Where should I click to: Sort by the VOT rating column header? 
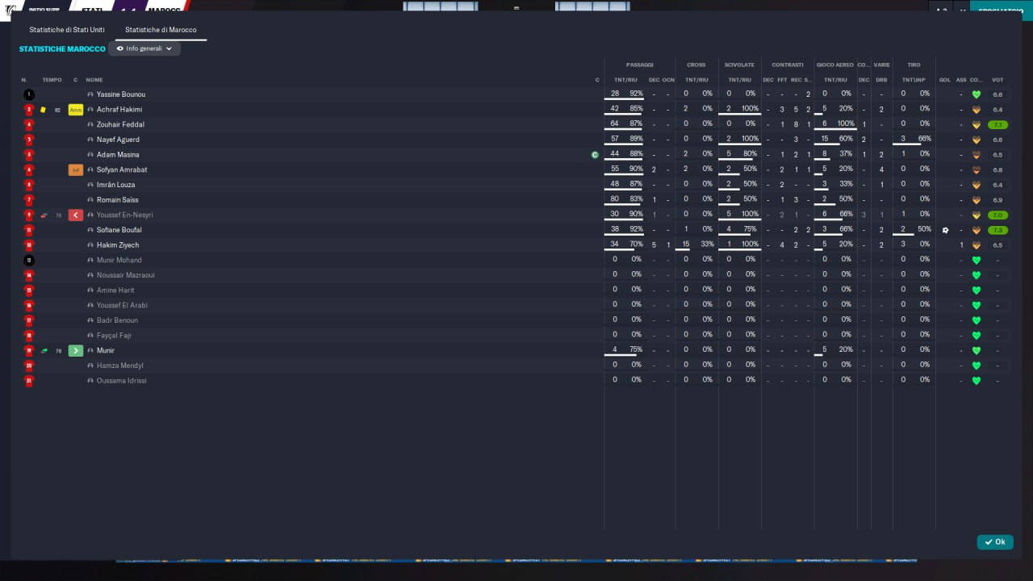pyautogui.click(x=997, y=80)
